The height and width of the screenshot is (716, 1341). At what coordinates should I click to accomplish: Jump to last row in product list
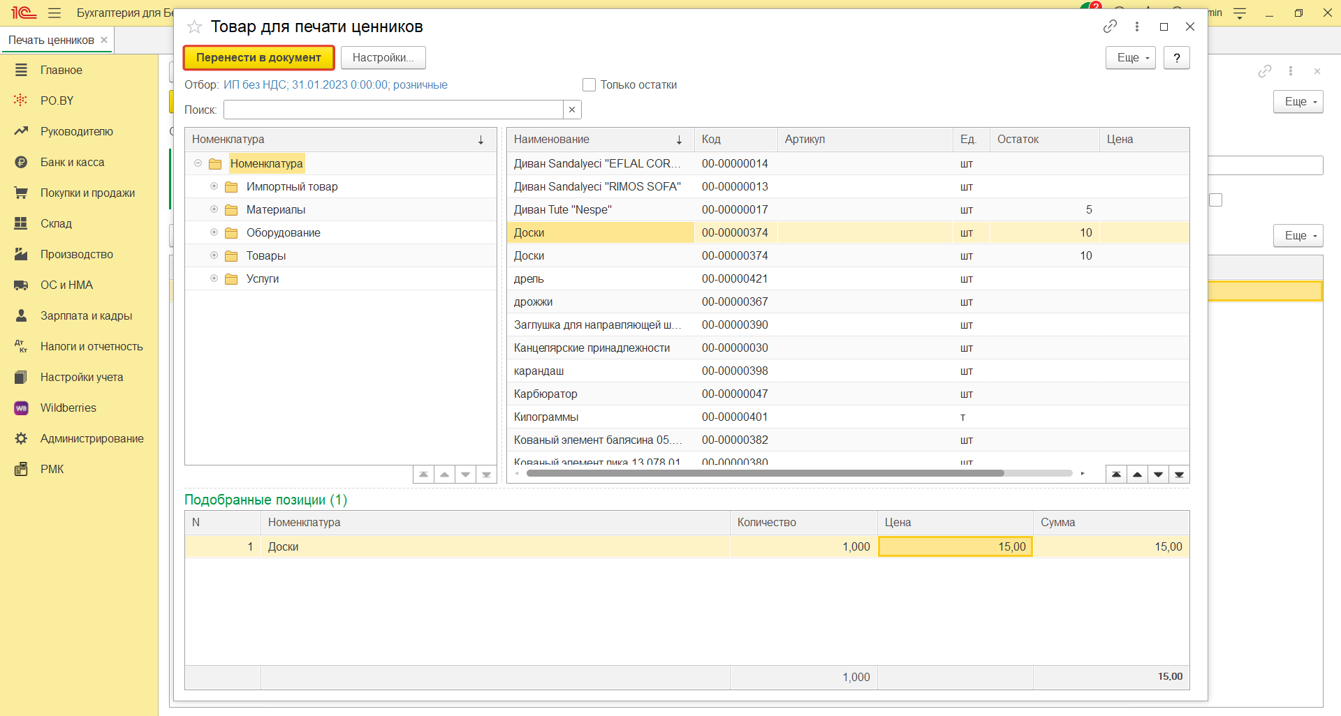pos(1179,475)
